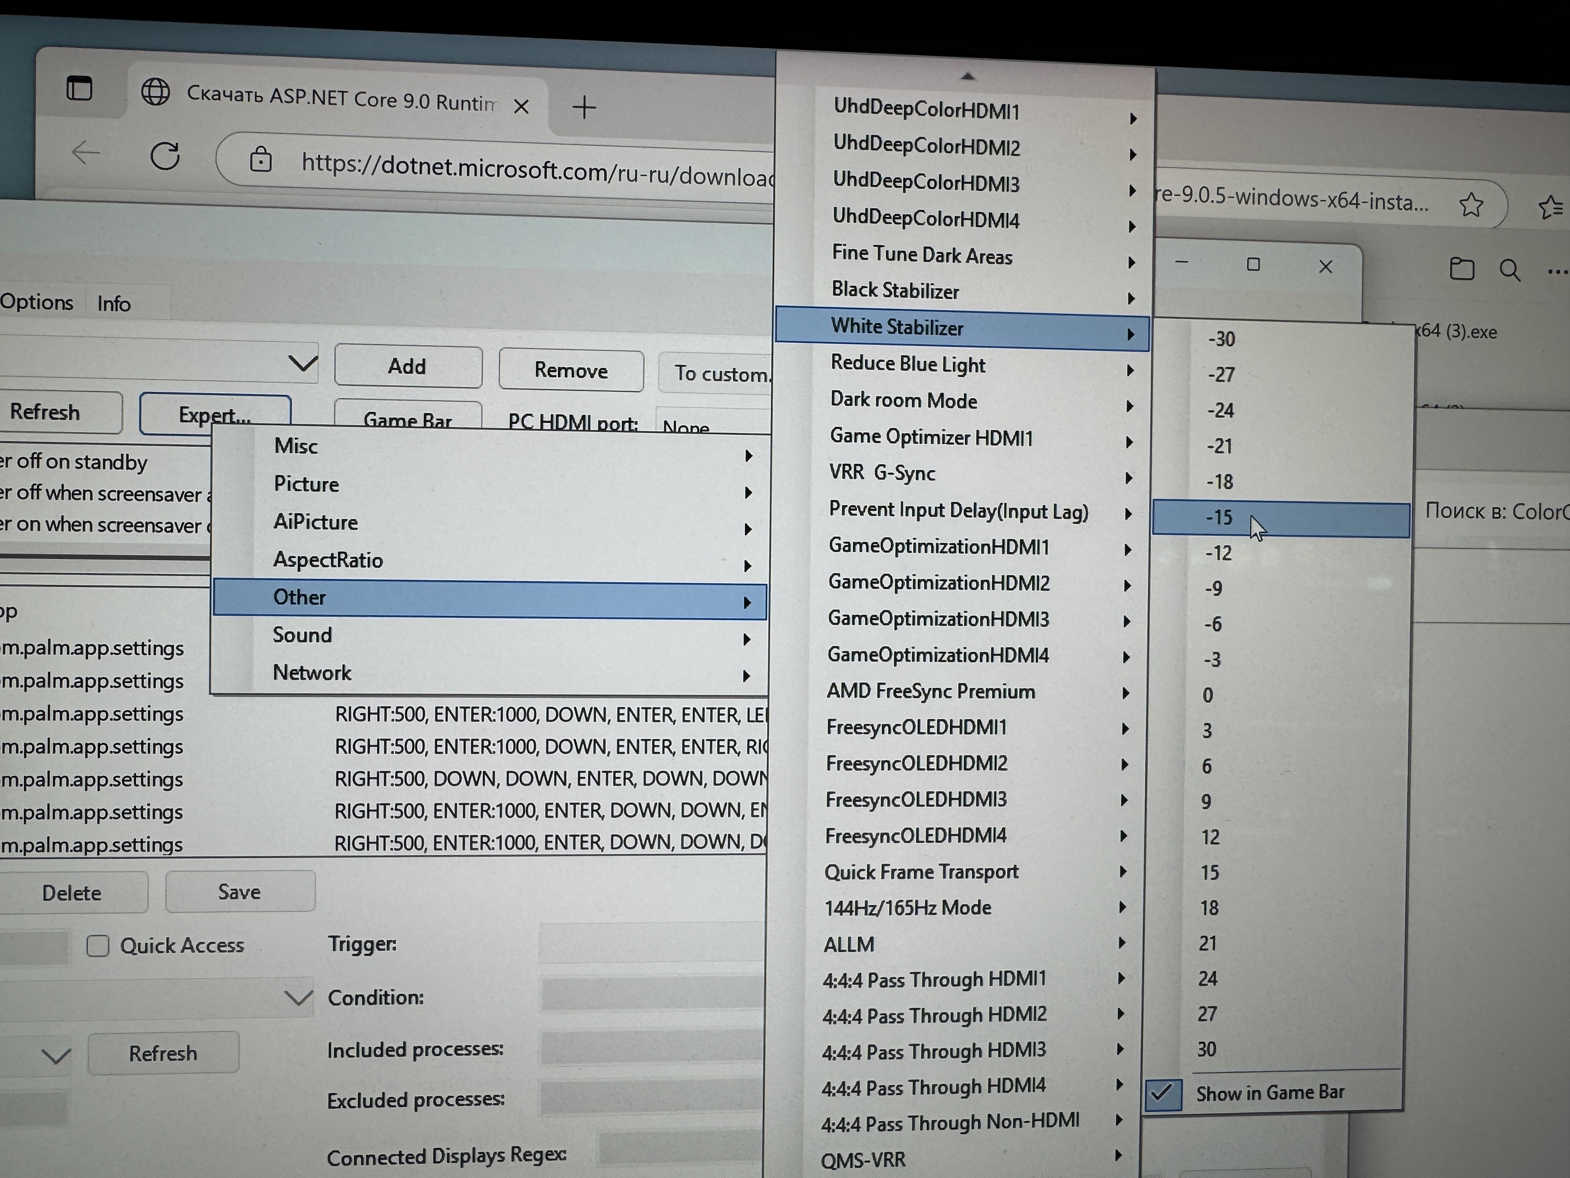The height and width of the screenshot is (1178, 1570).
Task: Click the Remove button
Action: coord(571,370)
